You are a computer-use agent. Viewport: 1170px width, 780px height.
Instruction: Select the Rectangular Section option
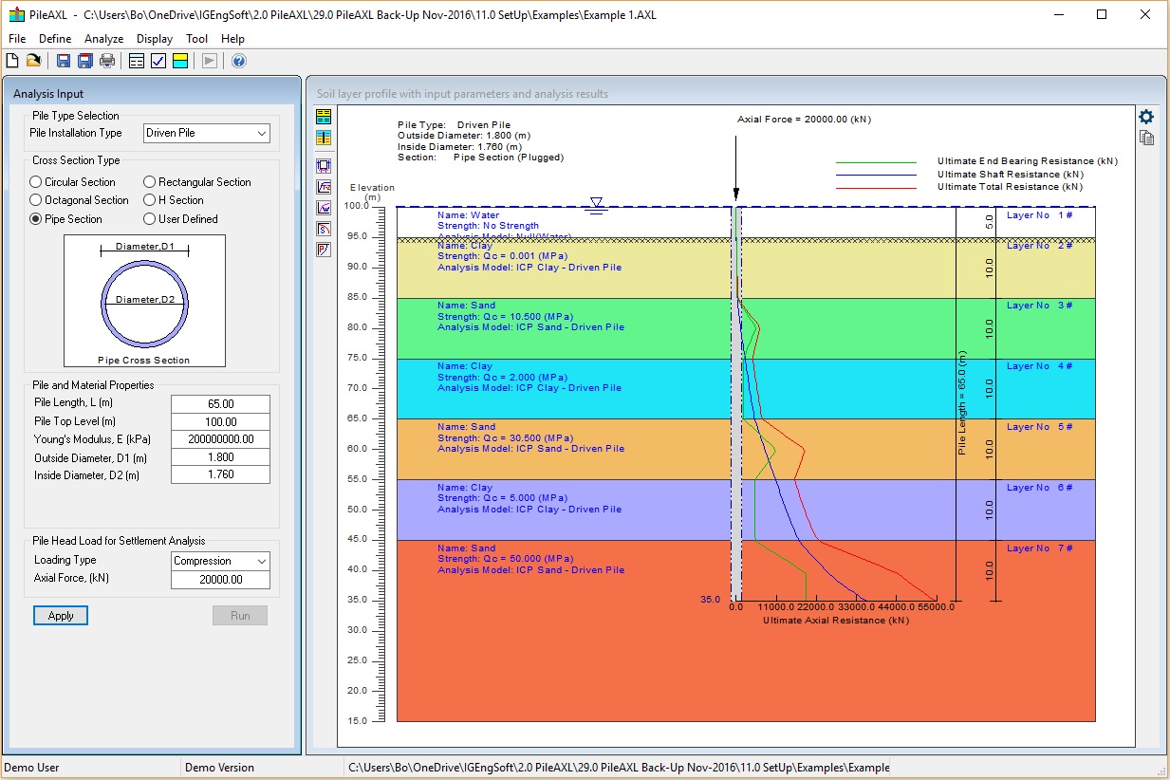click(197, 182)
